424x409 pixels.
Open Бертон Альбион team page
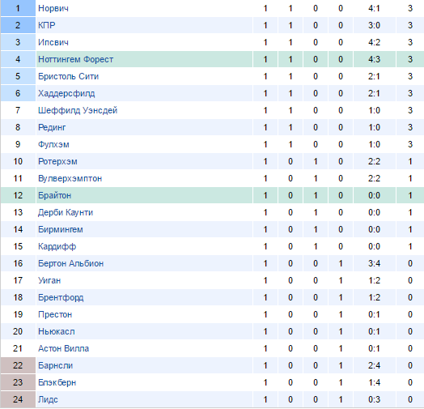(x=71, y=263)
